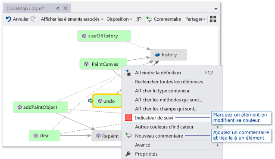Select the clear node
Screen dimensions: 275x159
pos(44,135)
